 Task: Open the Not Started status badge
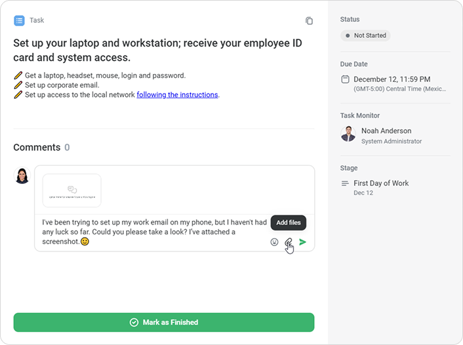[365, 35]
